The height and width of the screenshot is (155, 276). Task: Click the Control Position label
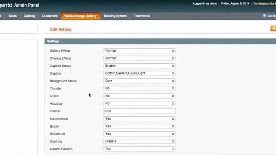coord(61,149)
